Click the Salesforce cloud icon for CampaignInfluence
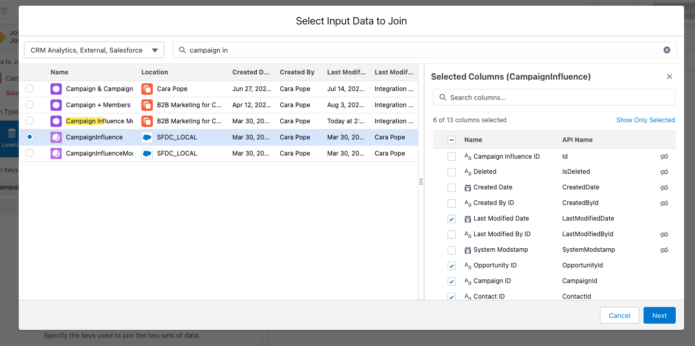This screenshot has width=695, height=346. pos(147,137)
